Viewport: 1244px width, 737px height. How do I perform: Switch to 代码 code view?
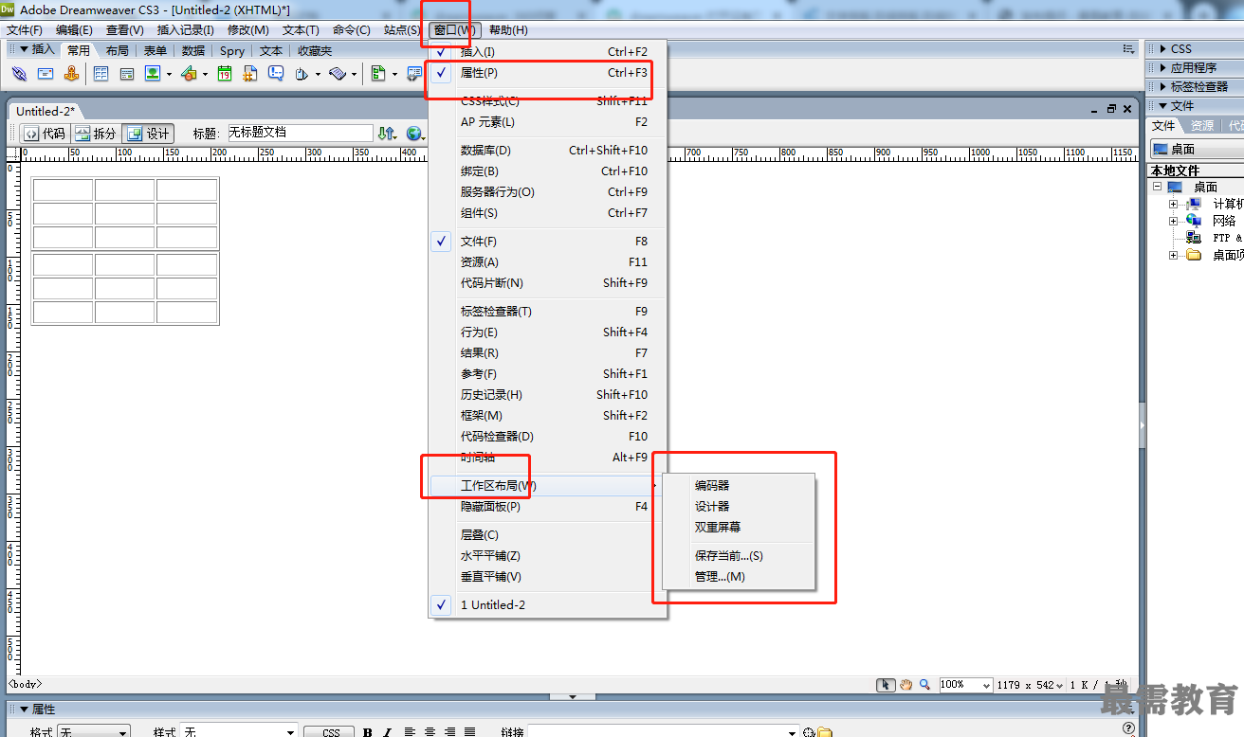[x=46, y=134]
